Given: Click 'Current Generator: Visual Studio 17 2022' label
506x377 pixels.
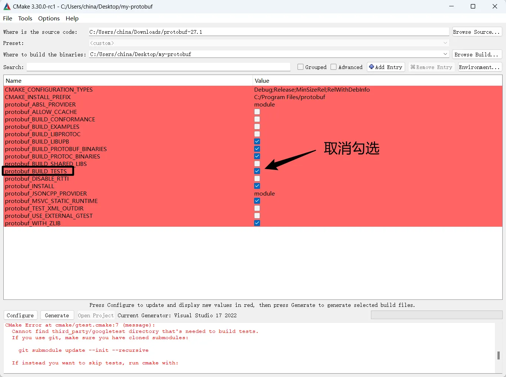Looking at the screenshot, I should (177, 315).
